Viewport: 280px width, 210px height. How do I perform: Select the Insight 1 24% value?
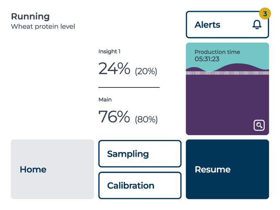pyautogui.click(x=114, y=68)
